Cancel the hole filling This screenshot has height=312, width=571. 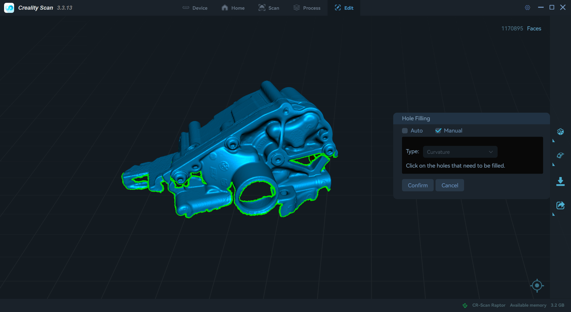click(450, 185)
